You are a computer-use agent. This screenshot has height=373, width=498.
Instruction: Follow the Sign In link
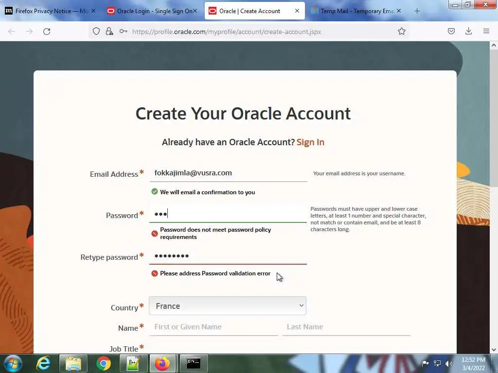[310, 142]
